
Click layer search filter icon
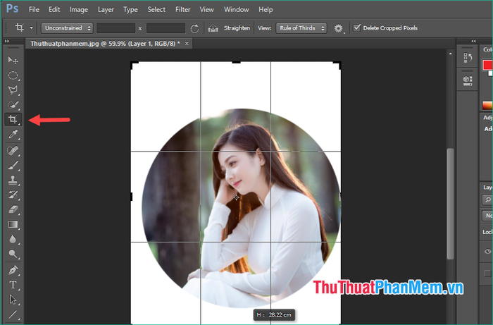click(x=487, y=200)
